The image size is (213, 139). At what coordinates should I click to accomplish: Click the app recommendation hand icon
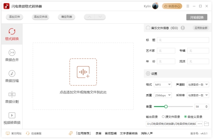pos(71,133)
